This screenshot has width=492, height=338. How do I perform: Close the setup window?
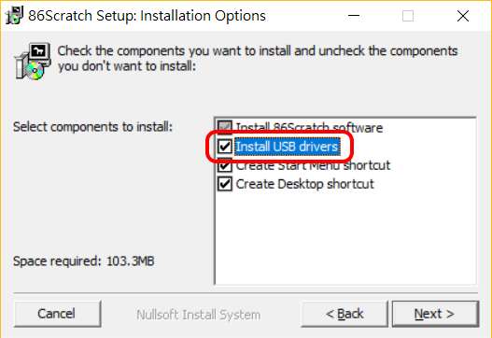[x=463, y=16]
